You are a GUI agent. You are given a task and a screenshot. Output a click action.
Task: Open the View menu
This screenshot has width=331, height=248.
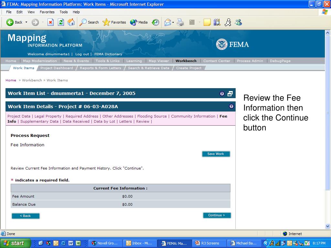31,12
